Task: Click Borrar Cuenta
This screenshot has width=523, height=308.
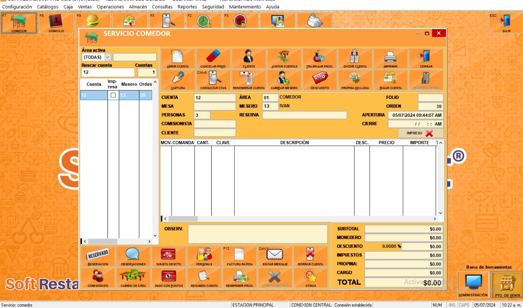Action: (311, 256)
